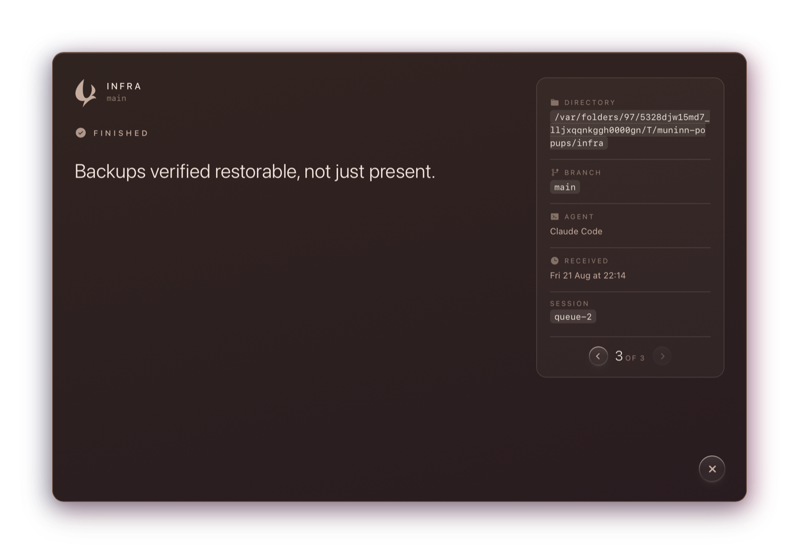Click the INFRA project title
This screenshot has height=554, width=799.
point(124,86)
